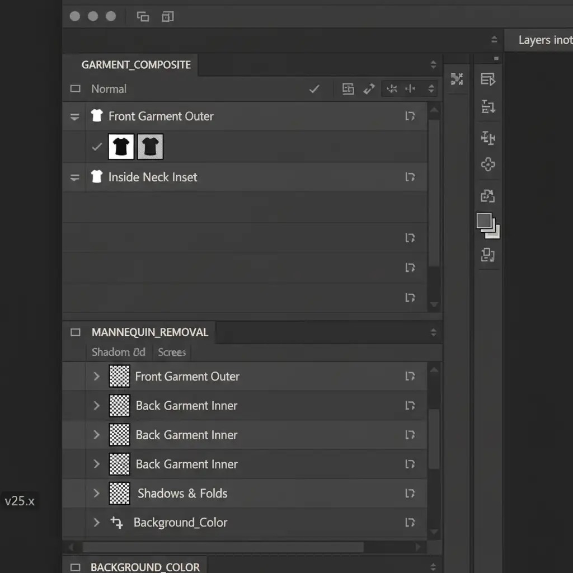Image resolution: width=573 pixels, height=573 pixels.
Task: Click the top icon in the right vertical toolbar
Action: 488,79
